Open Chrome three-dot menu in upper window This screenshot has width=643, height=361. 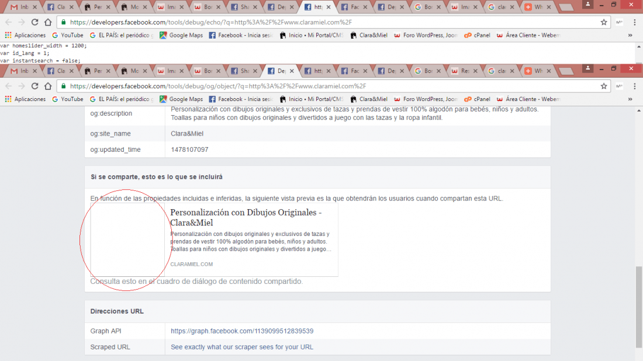(634, 22)
